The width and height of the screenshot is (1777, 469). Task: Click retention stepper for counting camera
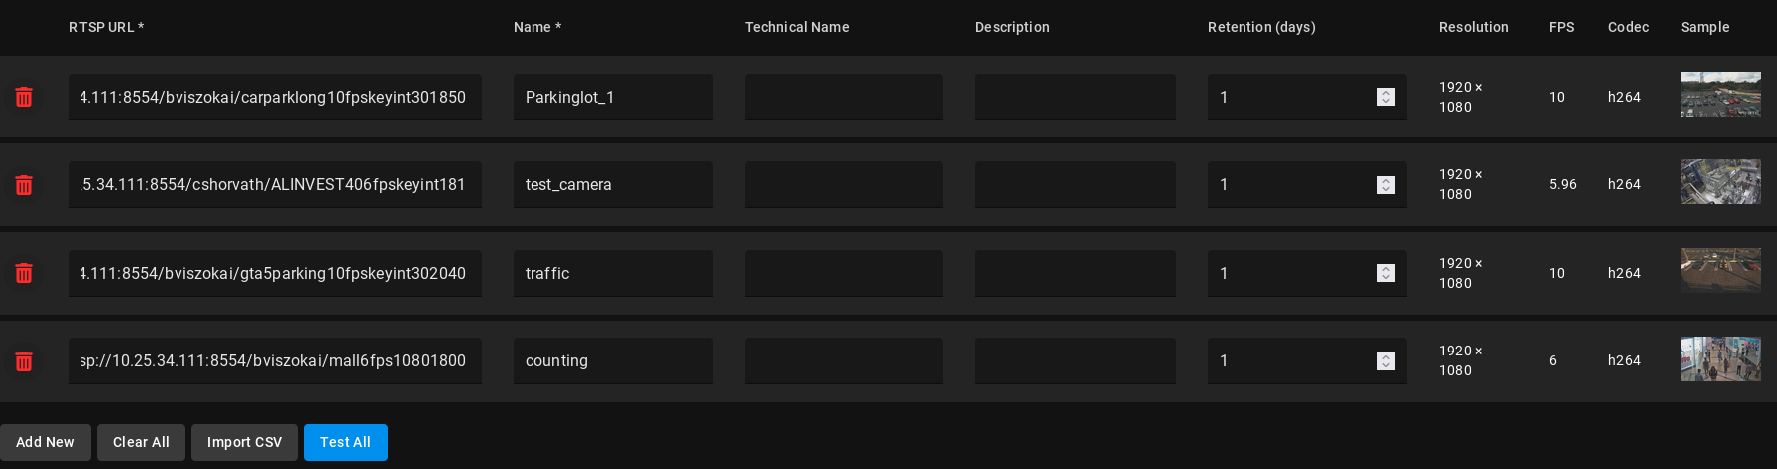point(1385,361)
